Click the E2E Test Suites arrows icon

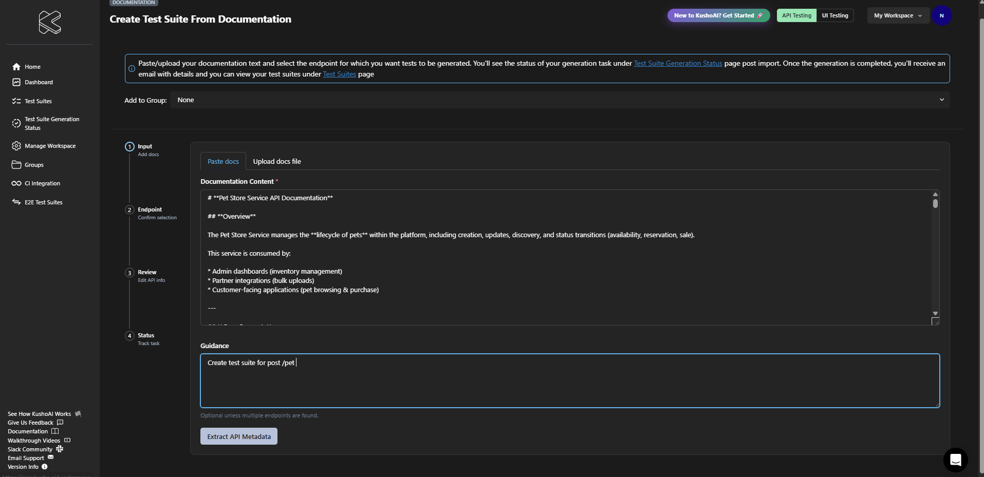point(16,202)
